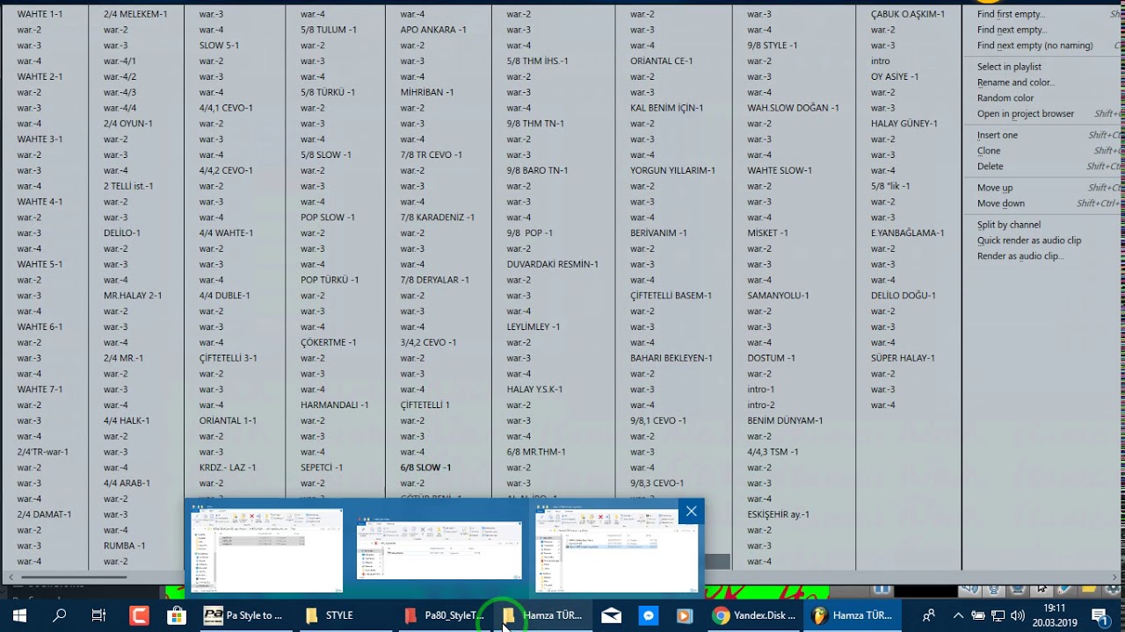Choose Split by channel

[x=1009, y=225]
